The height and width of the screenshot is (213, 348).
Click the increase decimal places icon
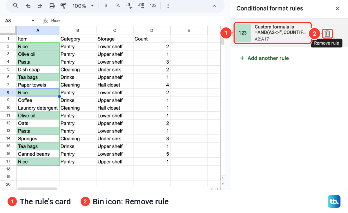(x=141, y=6)
